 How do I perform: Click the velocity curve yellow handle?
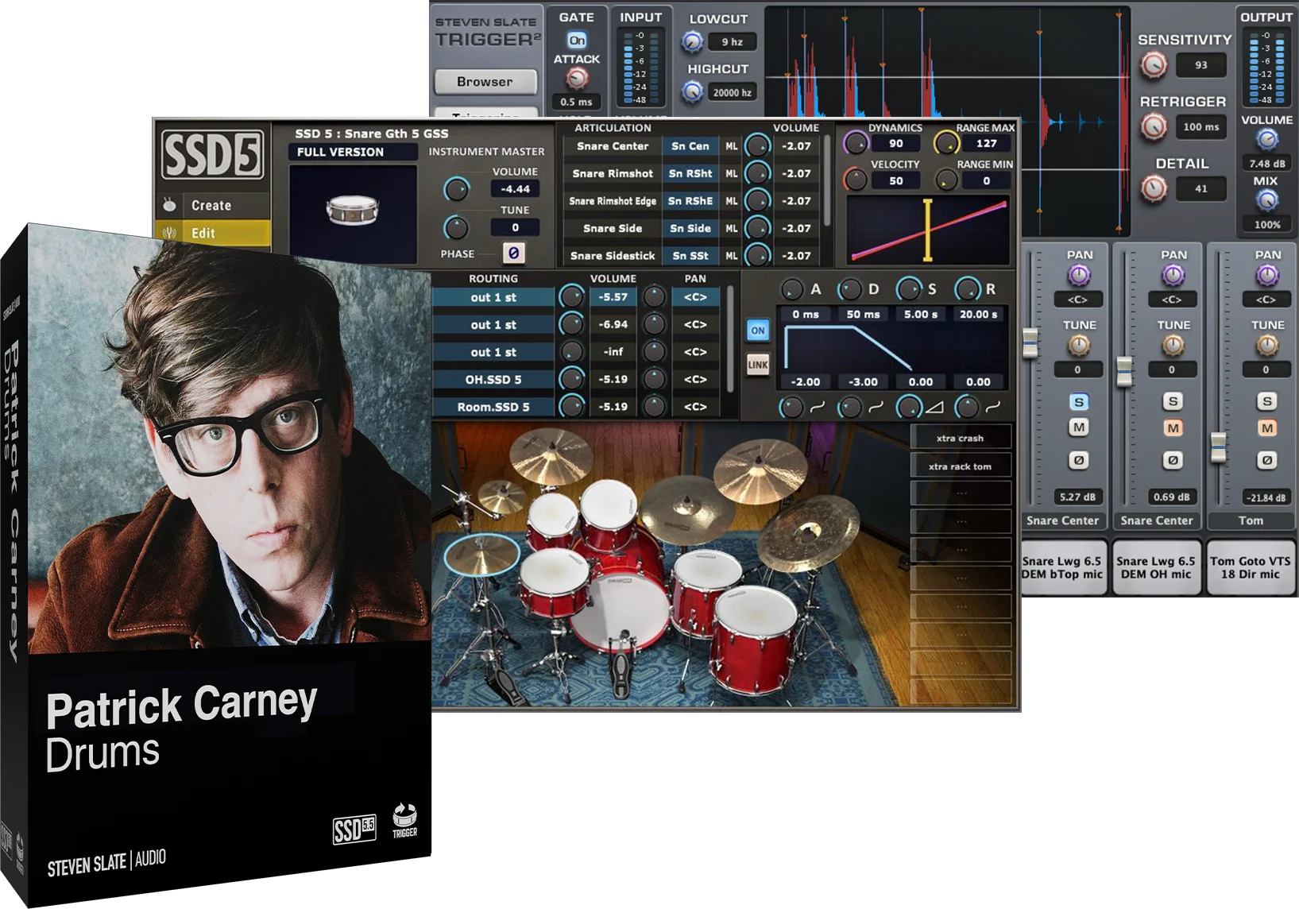point(927,230)
